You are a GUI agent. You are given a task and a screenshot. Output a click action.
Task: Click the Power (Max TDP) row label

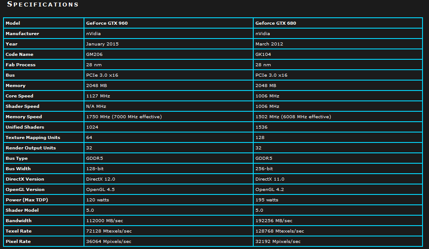[x=27, y=200]
